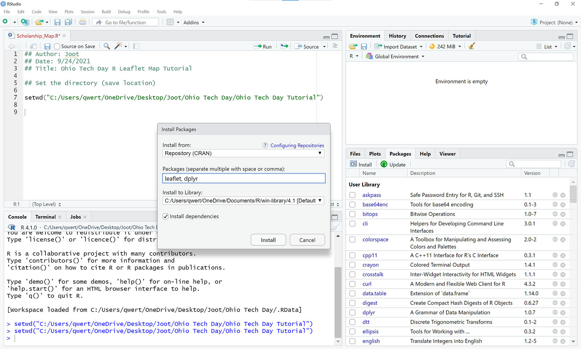The image size is (581, 349).
Task: Click the save workspace icon in Environment pane
Action: (364, 46)
